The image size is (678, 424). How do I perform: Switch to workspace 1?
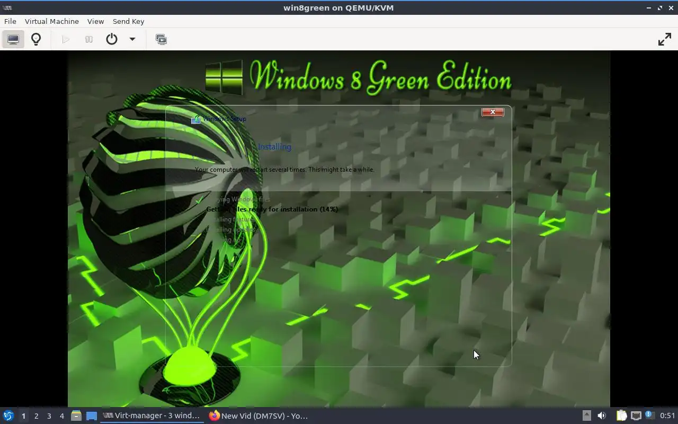coord(23,416)
